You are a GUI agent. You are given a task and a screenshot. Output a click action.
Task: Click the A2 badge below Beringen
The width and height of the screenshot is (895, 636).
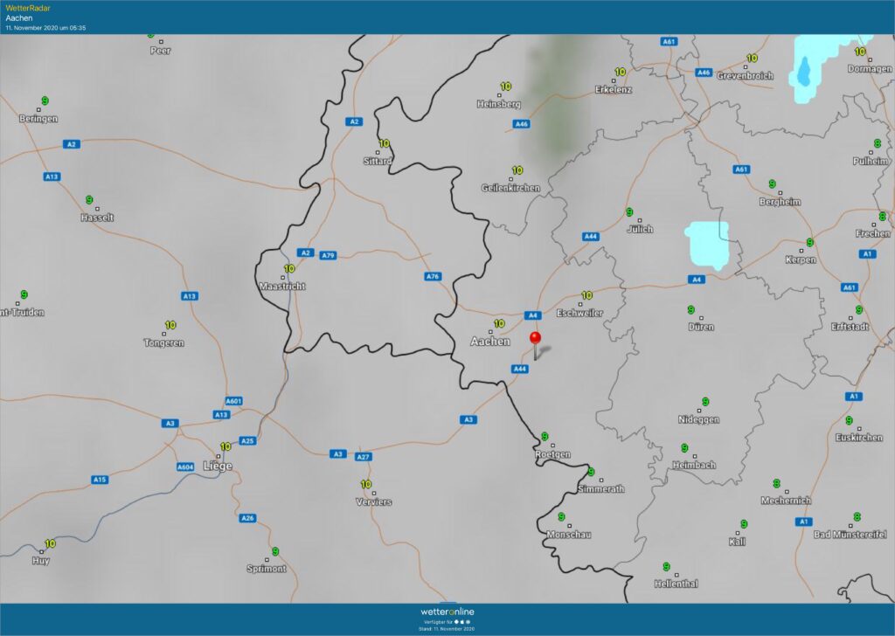pos(72,144)
